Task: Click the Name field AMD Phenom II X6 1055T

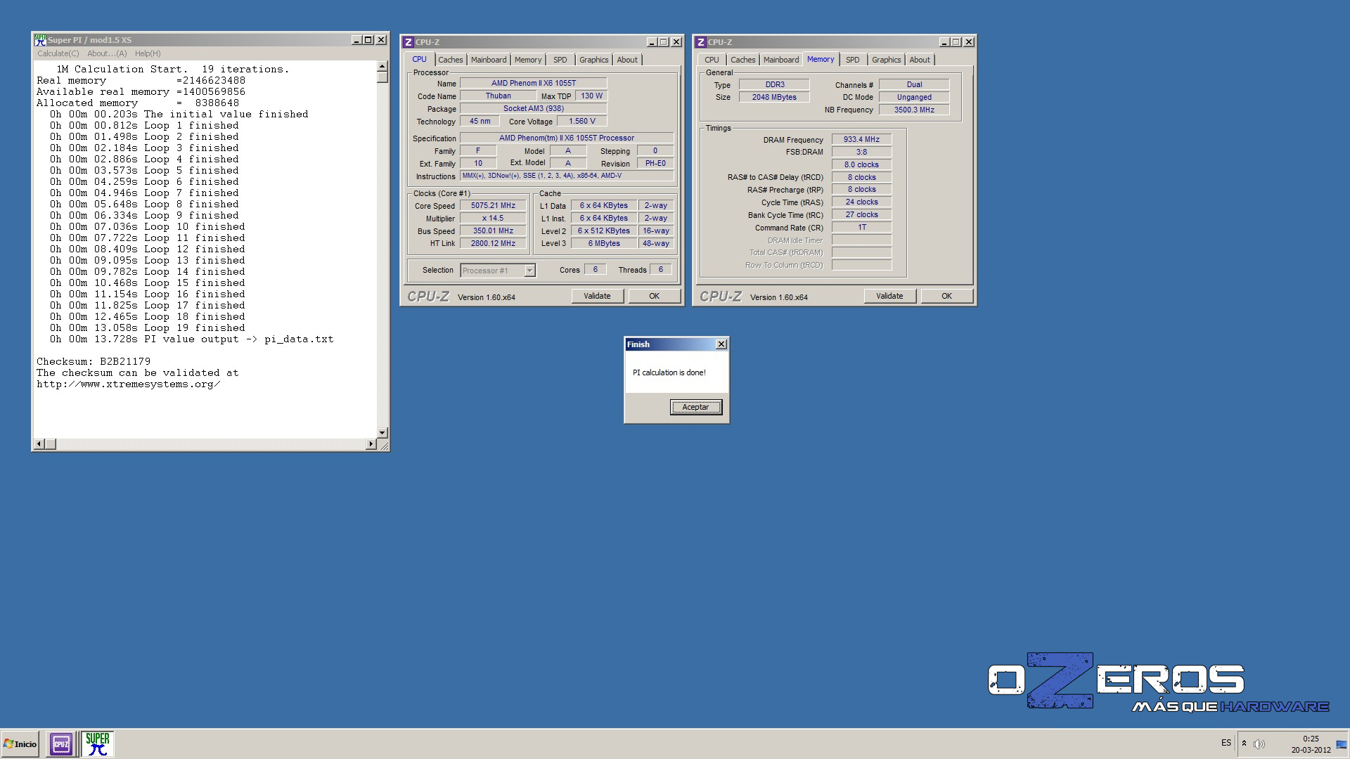Action: click(x=533, y=83)
